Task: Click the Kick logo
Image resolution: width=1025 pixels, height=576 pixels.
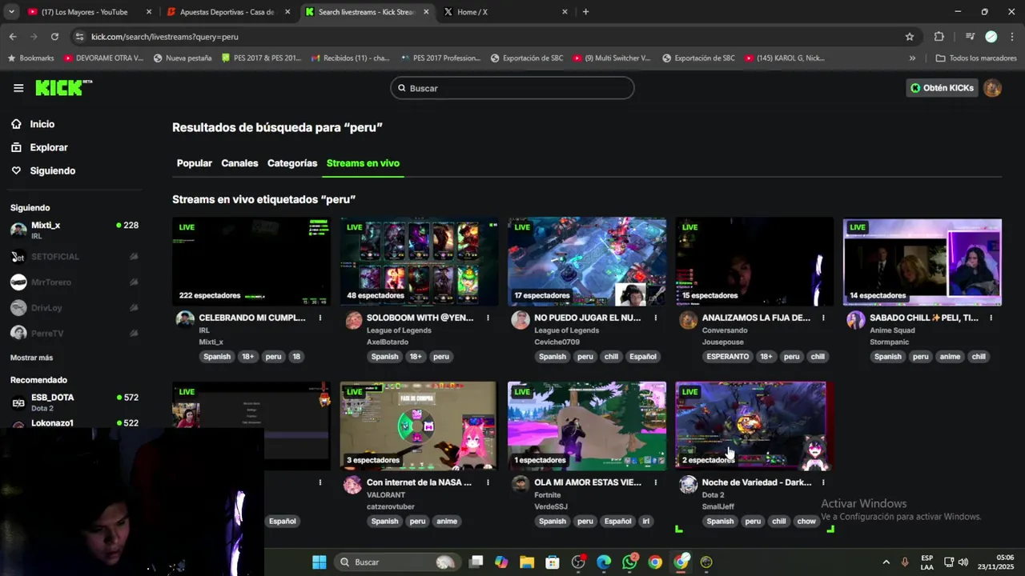Action: (63, 88)
